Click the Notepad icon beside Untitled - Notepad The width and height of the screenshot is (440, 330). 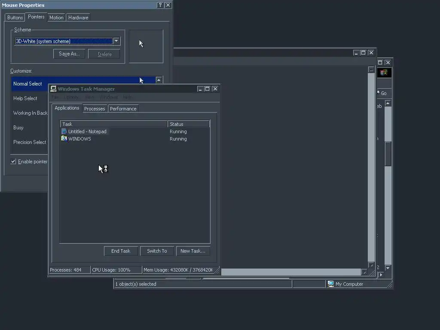(x=64, y=131)
